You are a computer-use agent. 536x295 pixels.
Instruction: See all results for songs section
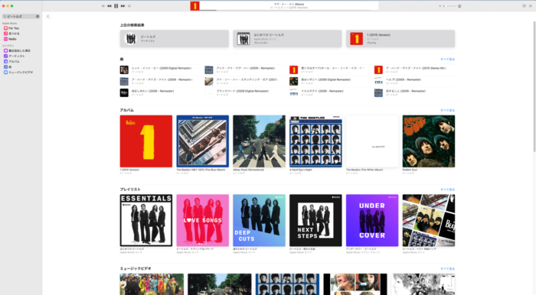click(x=447, y=60)
